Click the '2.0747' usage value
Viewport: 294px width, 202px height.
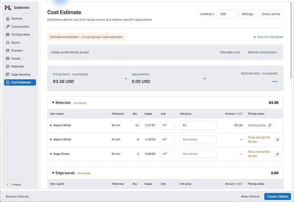coord(150,125)
